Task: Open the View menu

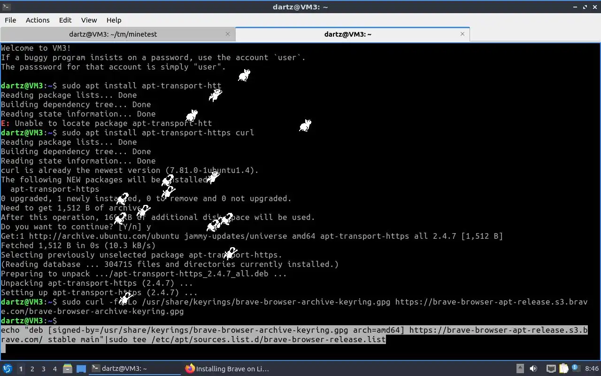Action: [x=89, y=20]
